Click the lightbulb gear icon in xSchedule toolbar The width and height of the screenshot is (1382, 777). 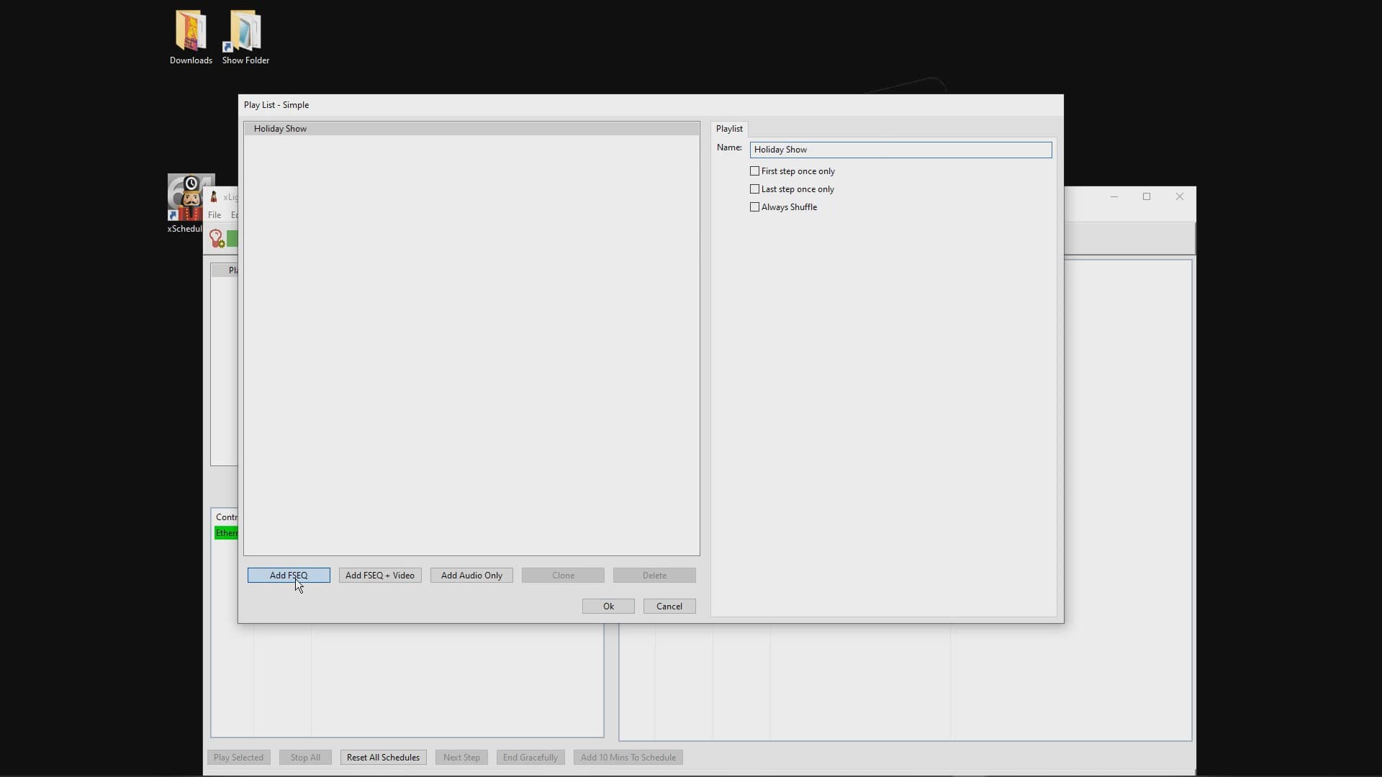217,238
